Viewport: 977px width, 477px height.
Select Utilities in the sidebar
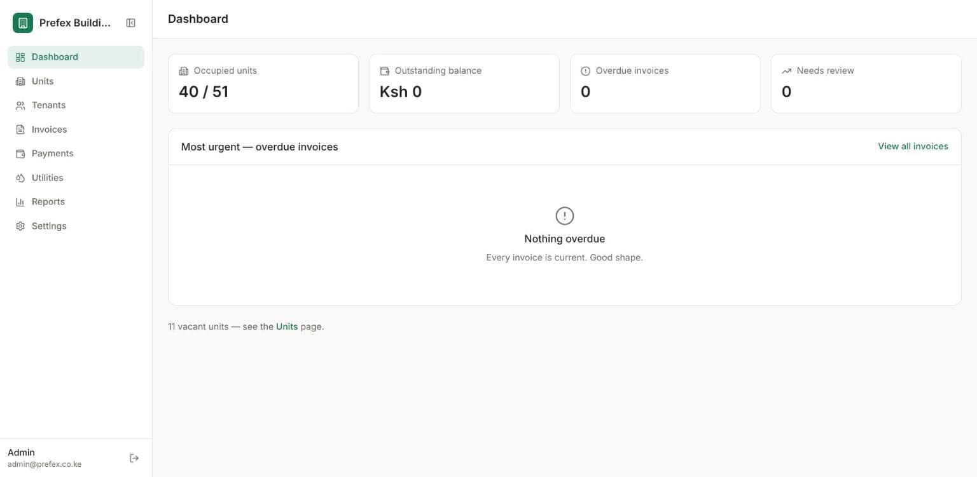(x=76, y=178)
